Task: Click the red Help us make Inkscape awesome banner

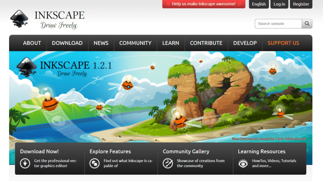Action: pyautogui.click(x=204, y=4)
